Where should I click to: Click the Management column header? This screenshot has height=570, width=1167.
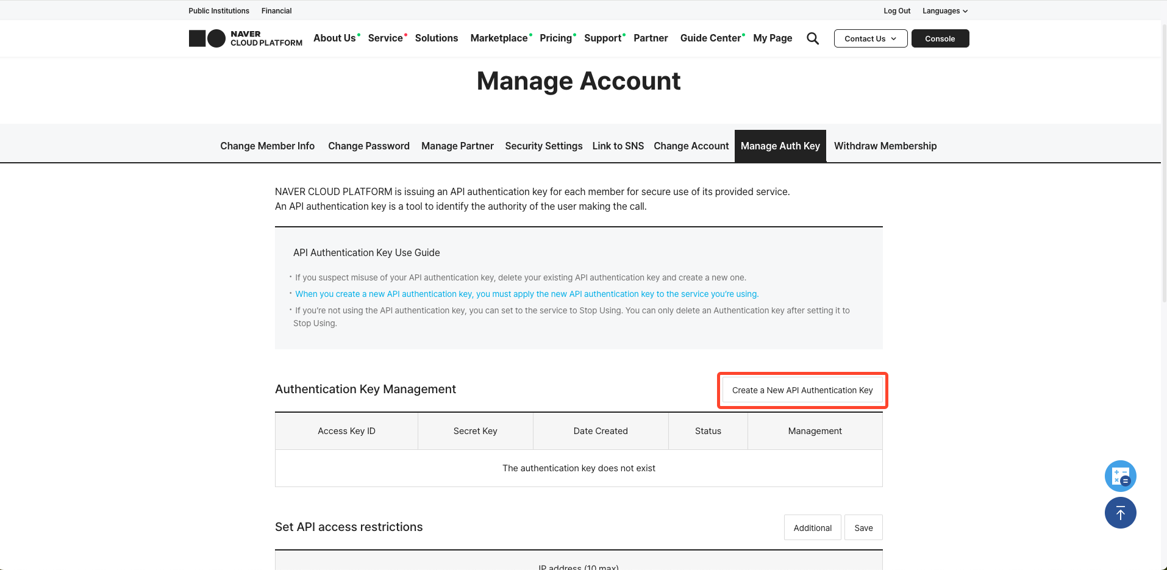[815, 431]
